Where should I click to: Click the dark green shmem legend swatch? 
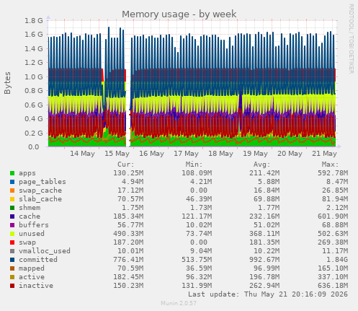(12, 208)
